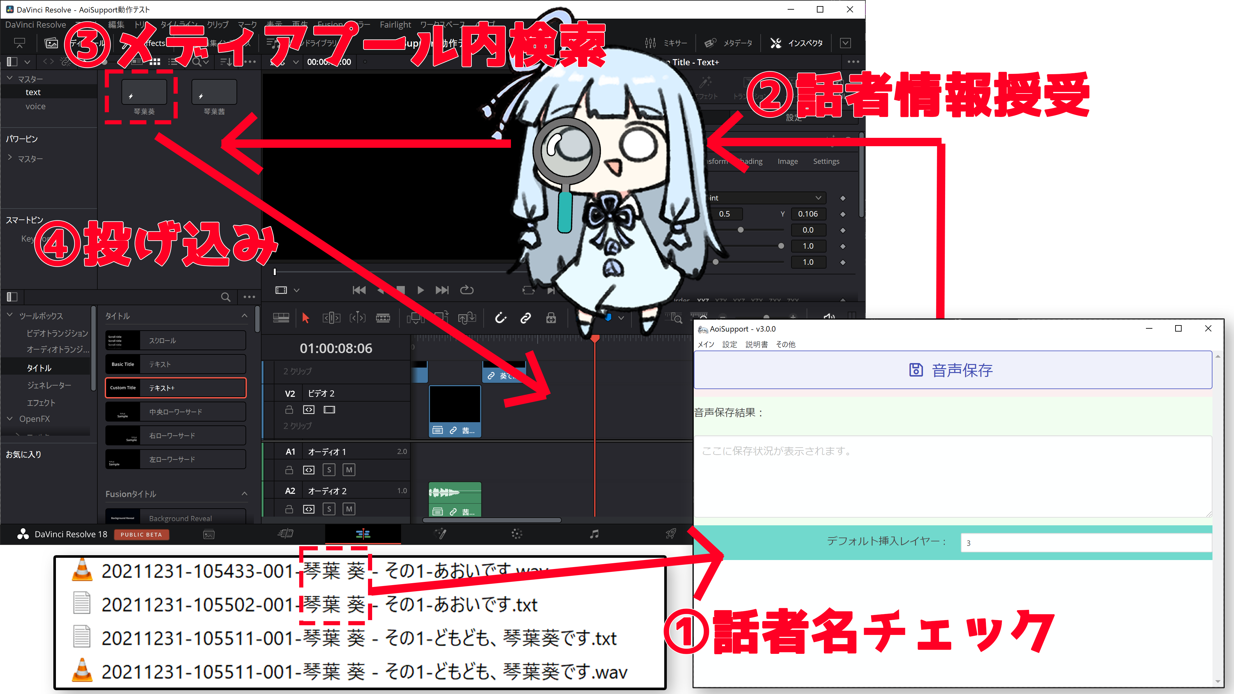The image size is (1234, 694).
Task: Toggle loop playback in viewer
Action: 467,290
